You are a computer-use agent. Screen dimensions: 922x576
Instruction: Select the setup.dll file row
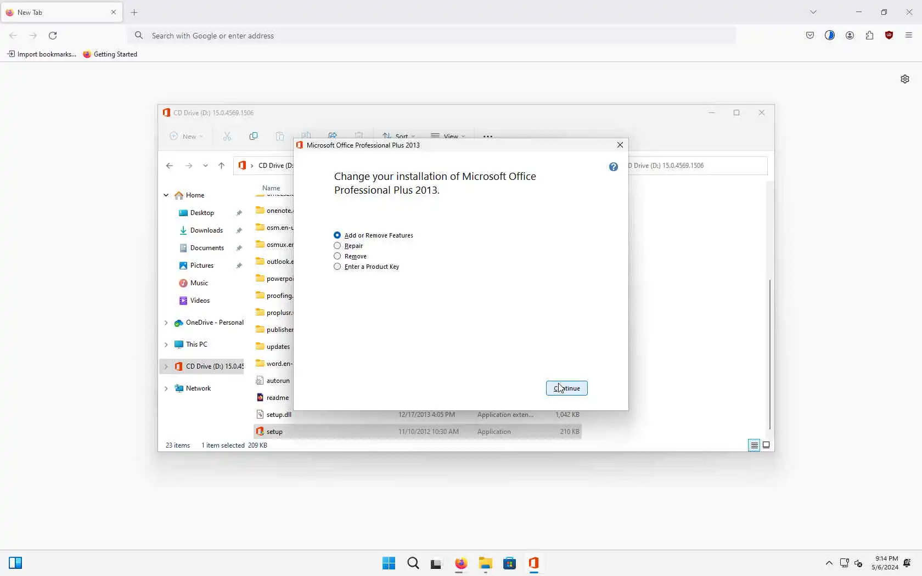coord(417,415)
